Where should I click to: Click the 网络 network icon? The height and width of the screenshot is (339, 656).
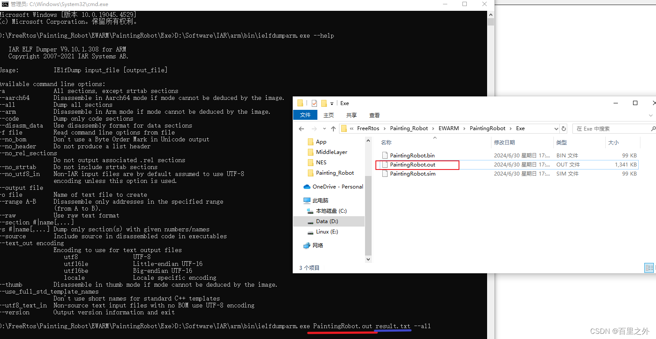307,246
